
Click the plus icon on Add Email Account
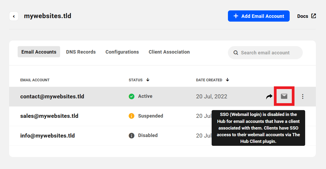pyautogui.click(x=235, y=16)
